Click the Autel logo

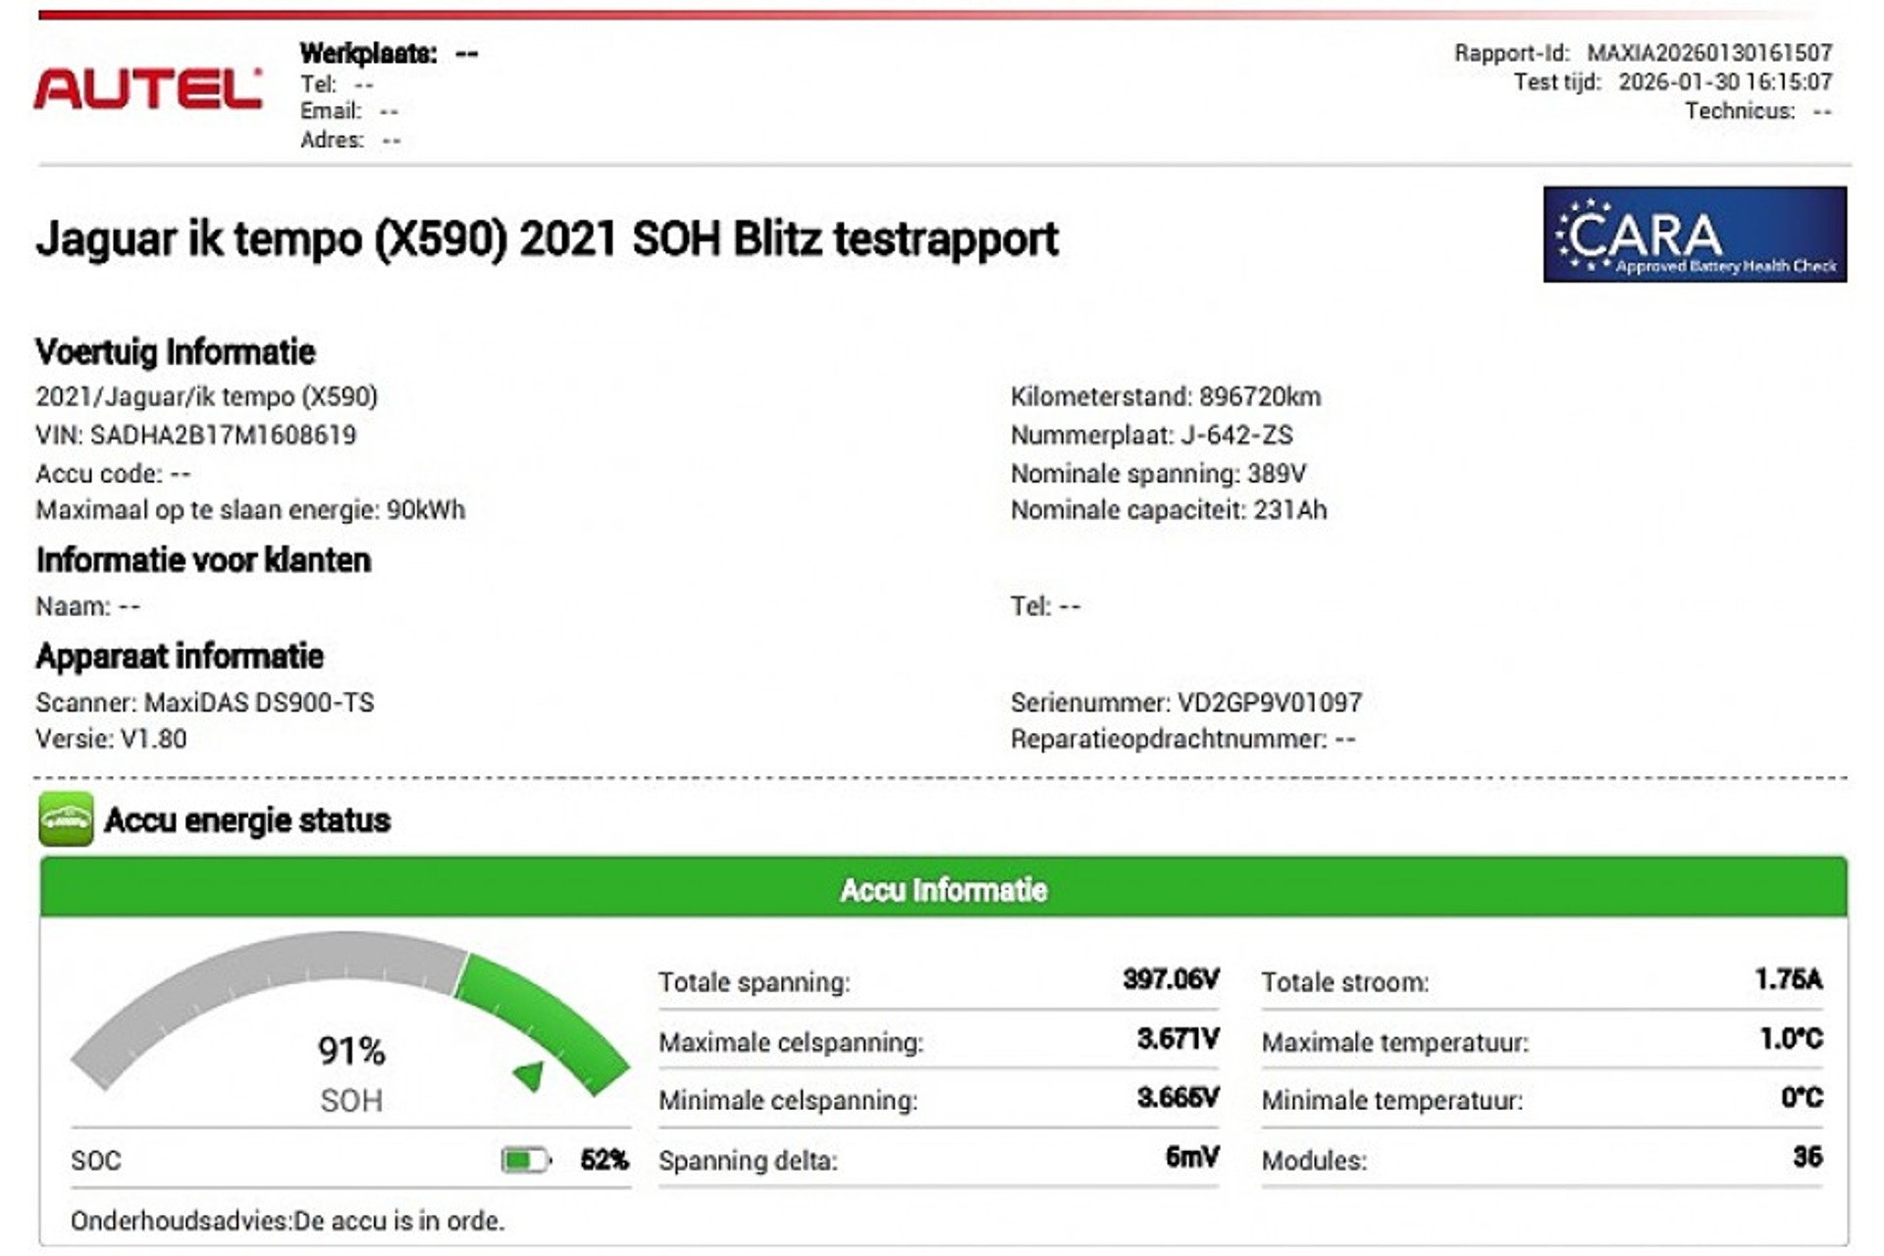[148, 89]
